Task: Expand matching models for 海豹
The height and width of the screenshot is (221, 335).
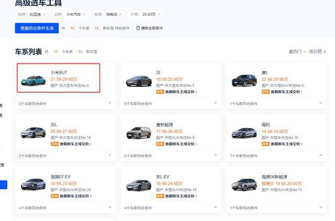Action: (x=321, y=155)
